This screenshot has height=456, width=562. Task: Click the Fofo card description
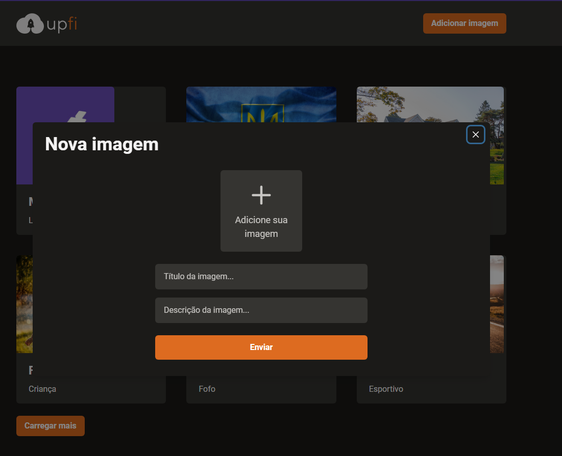coord(207,389)
